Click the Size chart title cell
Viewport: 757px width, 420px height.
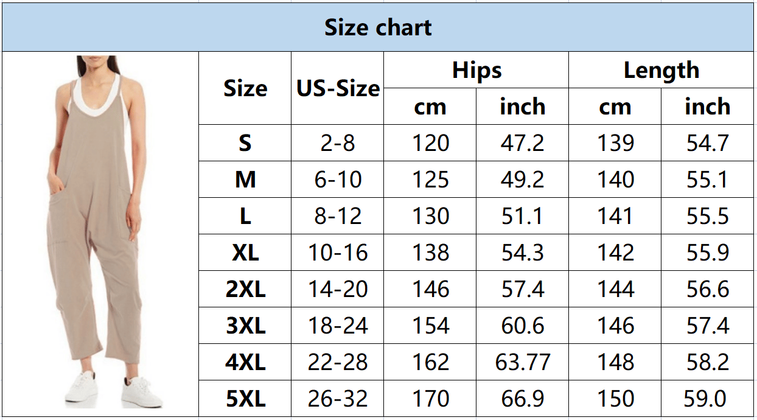coord(378,27)
